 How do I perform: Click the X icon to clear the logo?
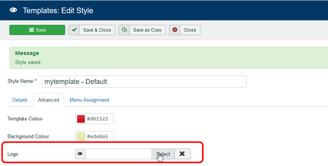tap(183, 154)
